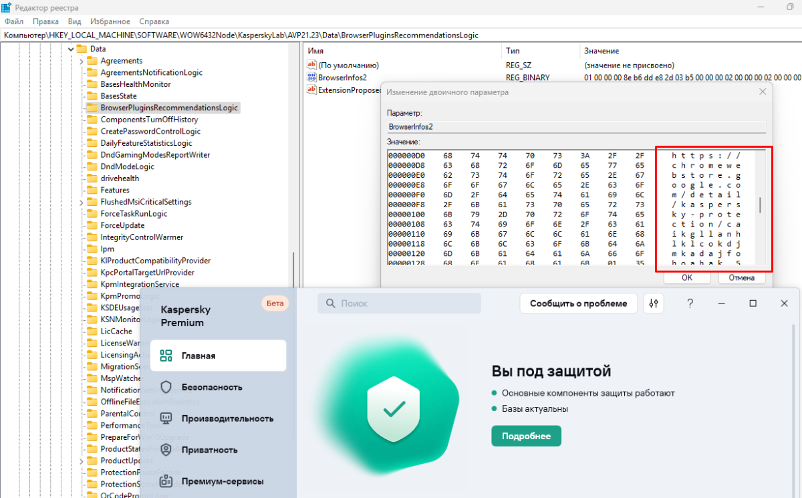Expand the Agreements key
Image resolution: width=802 pixels, height=498 pixels.
coord(82,61)
